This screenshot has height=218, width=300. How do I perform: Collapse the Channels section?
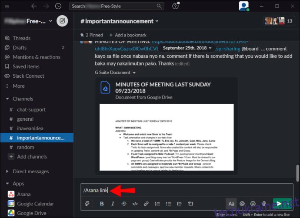click(x=7, y=99)
